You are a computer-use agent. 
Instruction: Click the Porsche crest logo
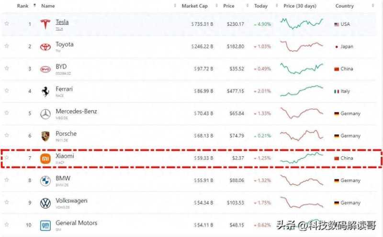pyautogui.click(x=45, y=136)
